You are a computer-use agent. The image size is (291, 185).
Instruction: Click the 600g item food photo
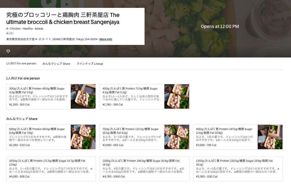[83, 137]
